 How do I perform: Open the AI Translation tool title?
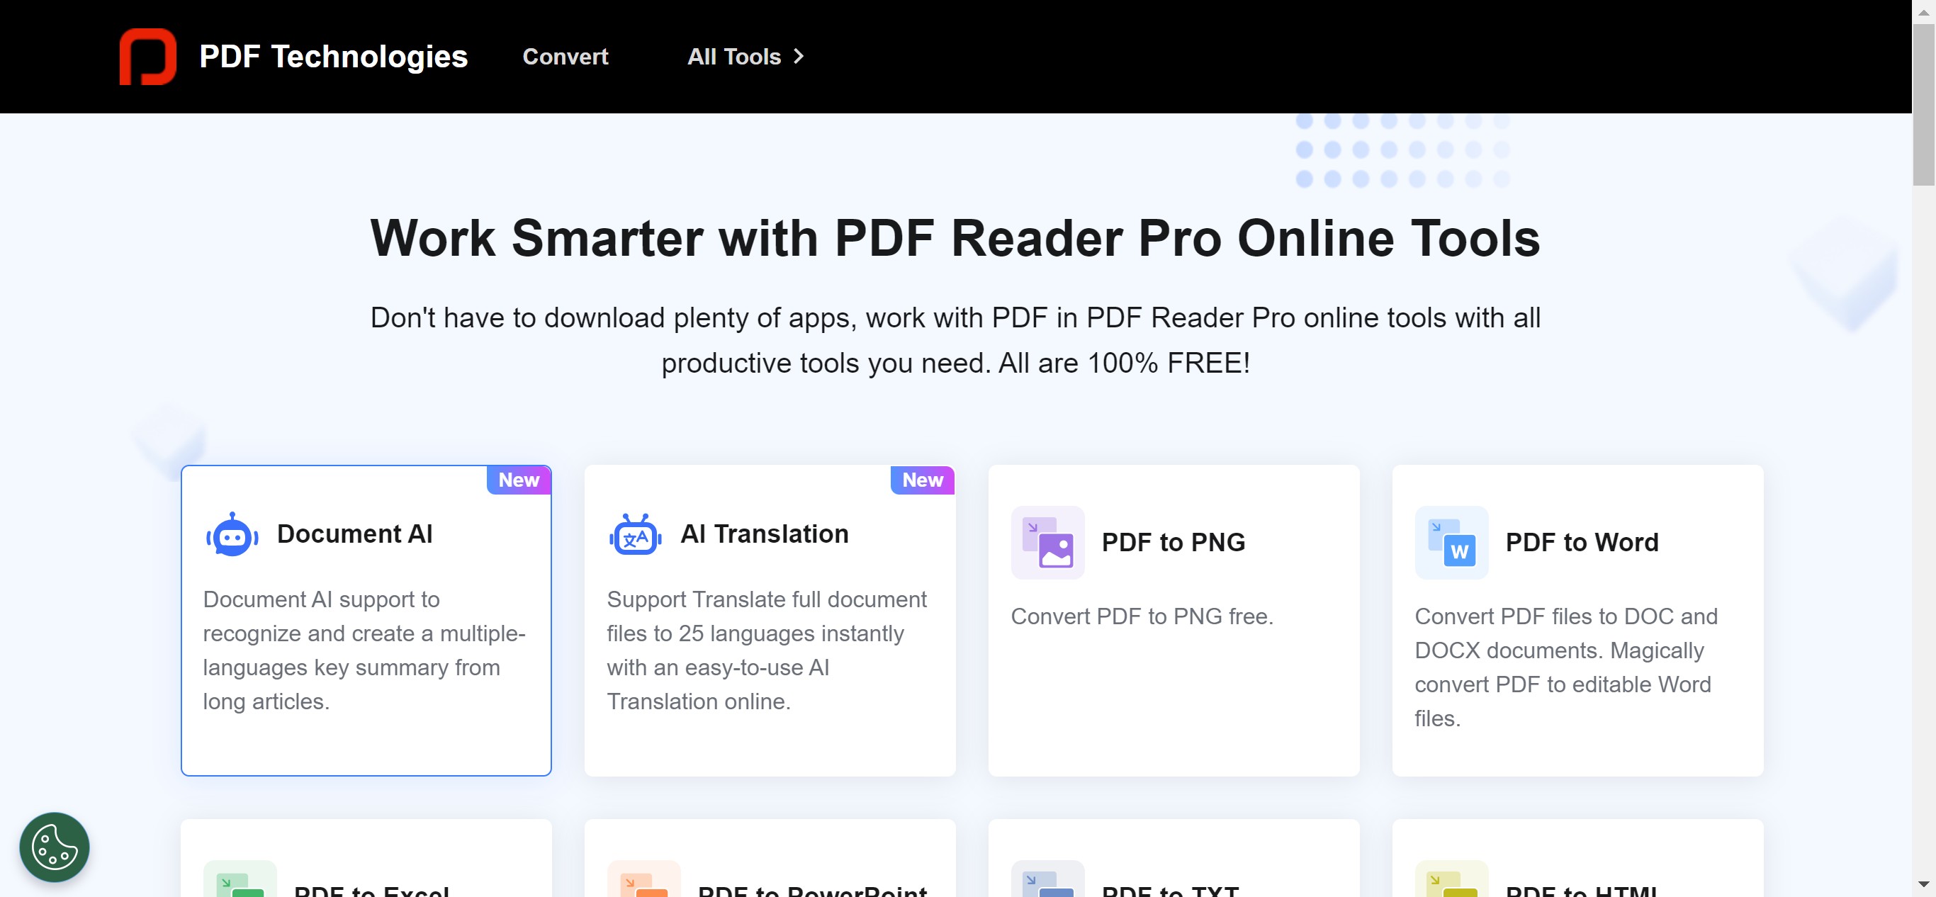coord(765,534)
